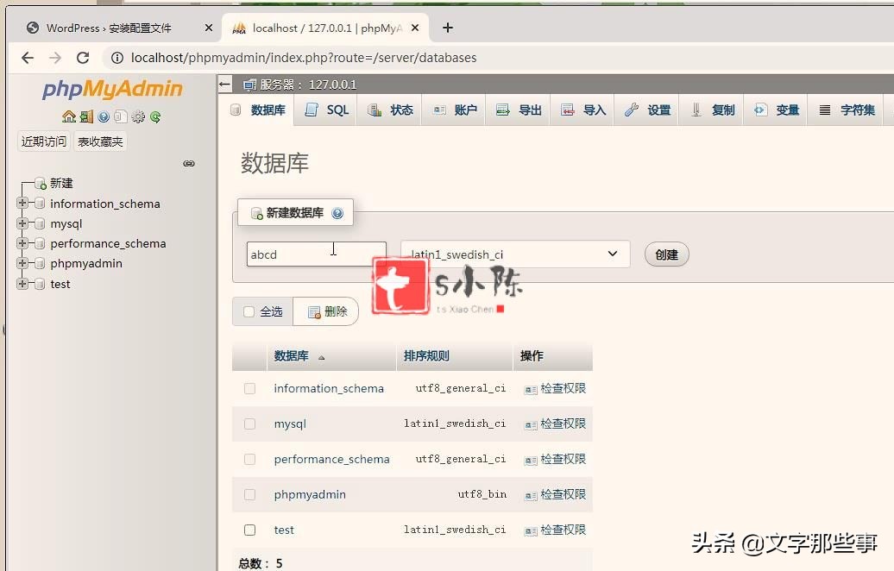This screenshot has width=894, height=571.
Task: Open phpMyAdmin documentation help icon in sidebar
Action: coord(104,116)
